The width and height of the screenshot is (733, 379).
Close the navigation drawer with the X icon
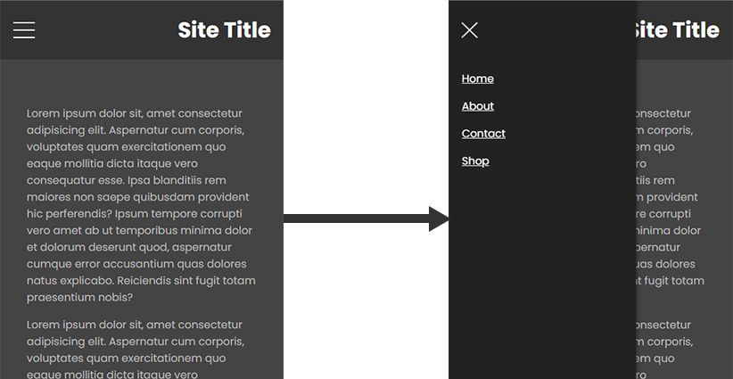click(x=469, y=30)
